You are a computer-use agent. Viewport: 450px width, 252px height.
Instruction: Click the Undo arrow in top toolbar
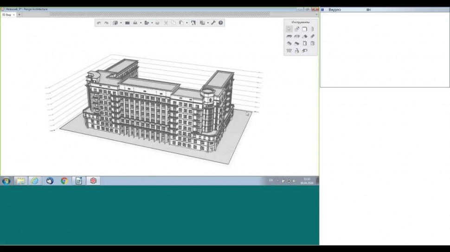point(99,23)
